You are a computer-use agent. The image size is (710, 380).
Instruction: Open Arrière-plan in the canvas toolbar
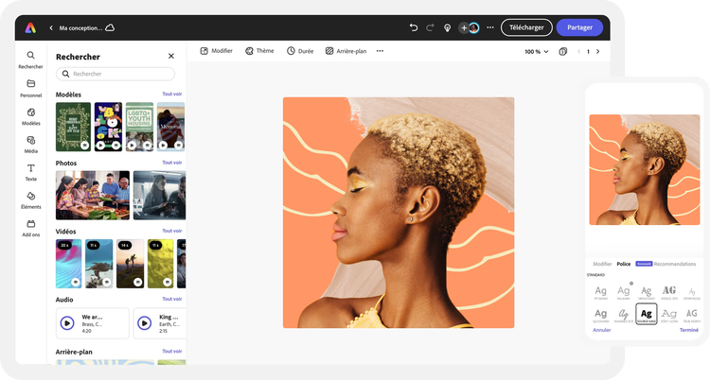point(346,51)
